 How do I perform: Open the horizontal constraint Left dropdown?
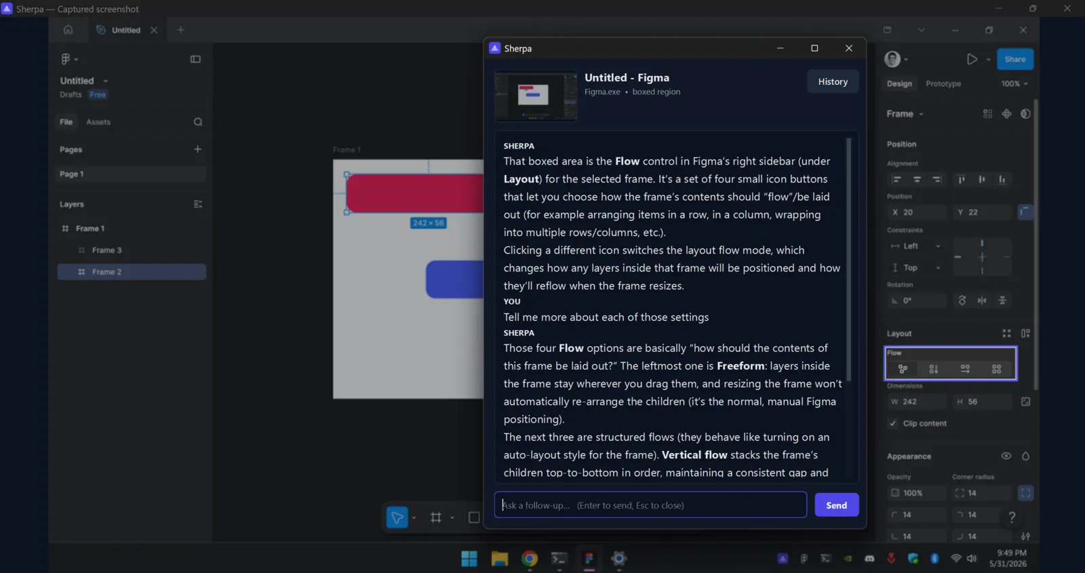[x=916, y=246]
